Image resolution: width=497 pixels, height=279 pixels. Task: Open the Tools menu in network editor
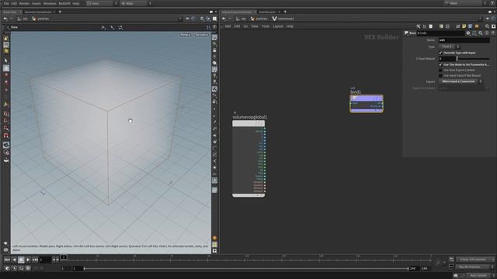[x=266, y=26]
